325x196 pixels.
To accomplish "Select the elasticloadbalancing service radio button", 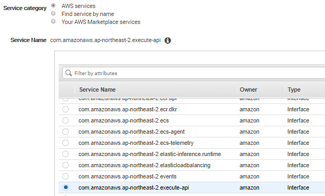I will tap(66, 165).
